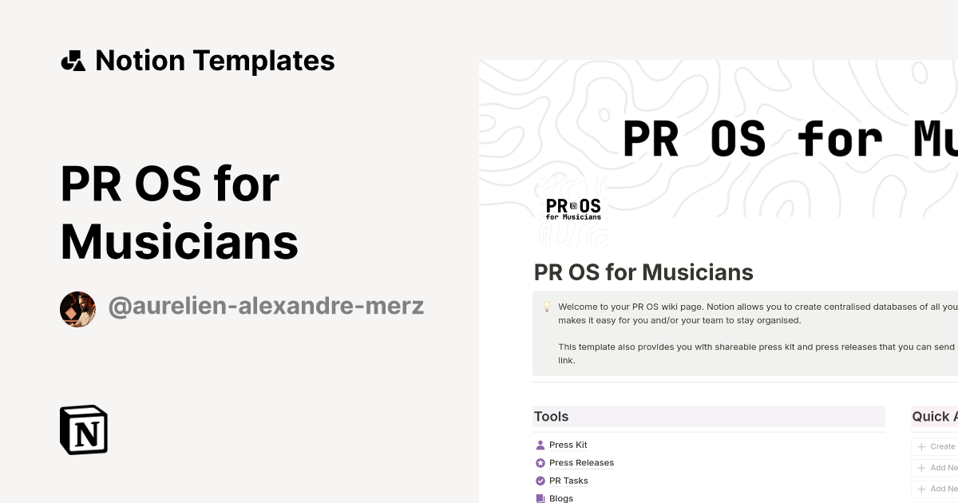Click the PR Tasks checkmark icon

point(540,481)
